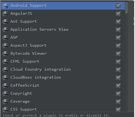
Task: Click the ASP plugin icon
Action: 5,38
